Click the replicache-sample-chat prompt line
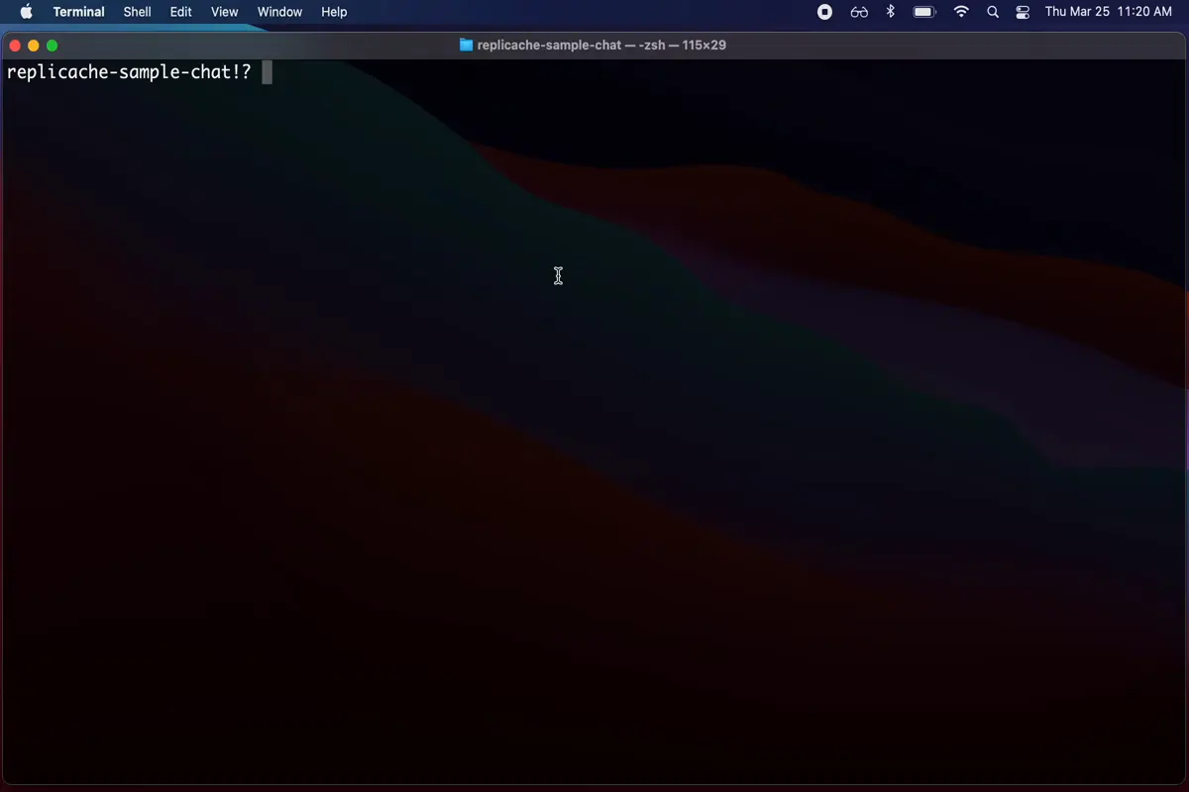The width and height of the screenshot is (1189, 792). click(x=129, y=72)
